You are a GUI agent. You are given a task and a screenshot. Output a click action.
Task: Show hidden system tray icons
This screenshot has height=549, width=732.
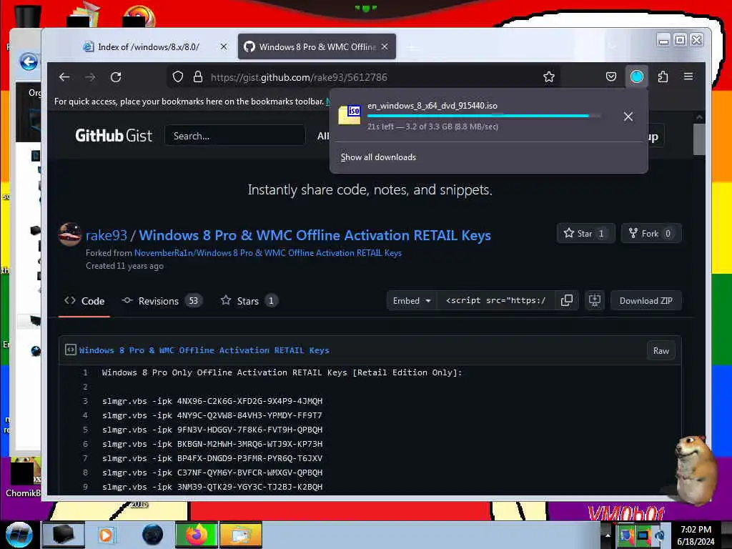point(608,535)
